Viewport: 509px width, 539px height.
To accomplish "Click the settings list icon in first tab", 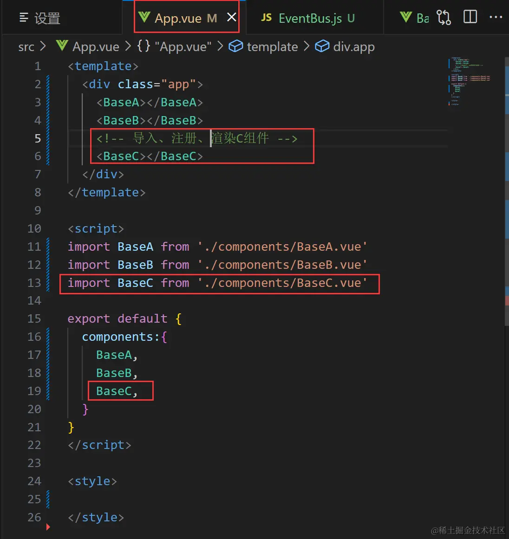I will point(23,17).
